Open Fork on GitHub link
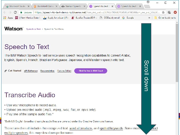This screenshot has height=135, width=180. [64, 71]
